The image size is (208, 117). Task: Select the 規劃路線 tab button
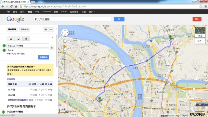click(12, 29)
